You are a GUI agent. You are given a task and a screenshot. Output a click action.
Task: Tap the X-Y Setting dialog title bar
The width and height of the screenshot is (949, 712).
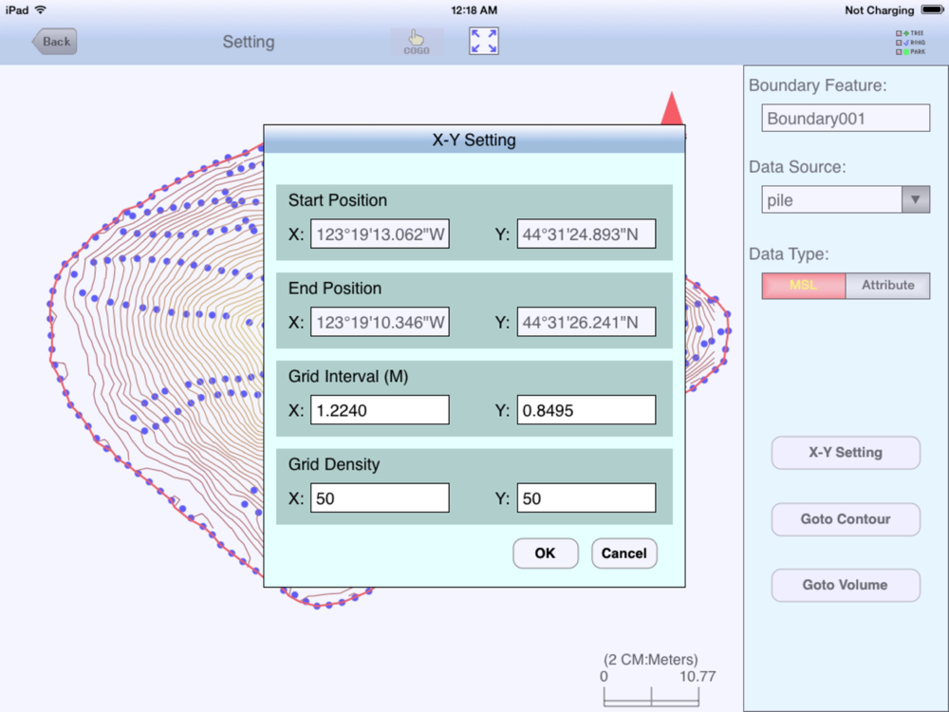pyautogui.click(x=474, y=140)
